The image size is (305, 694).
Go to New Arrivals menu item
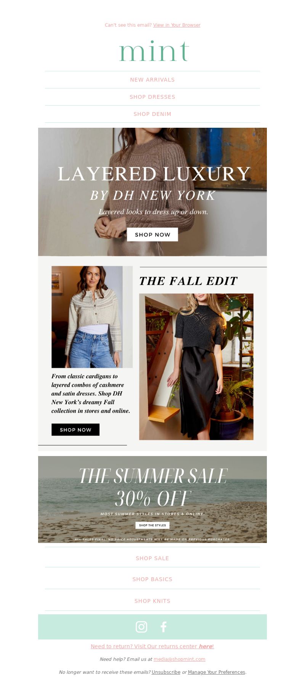click(x=152, y=80)
